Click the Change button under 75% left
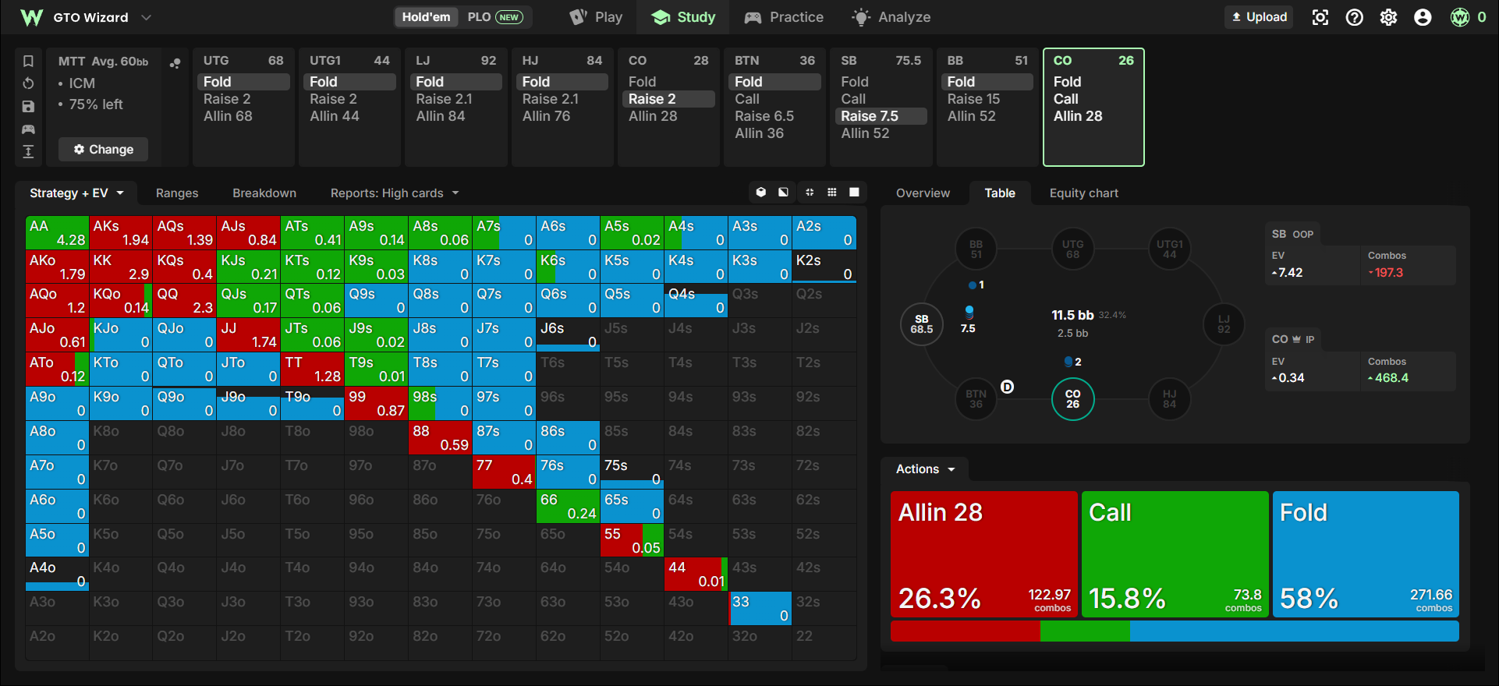The image size is (1499, 686). point(103,150)
